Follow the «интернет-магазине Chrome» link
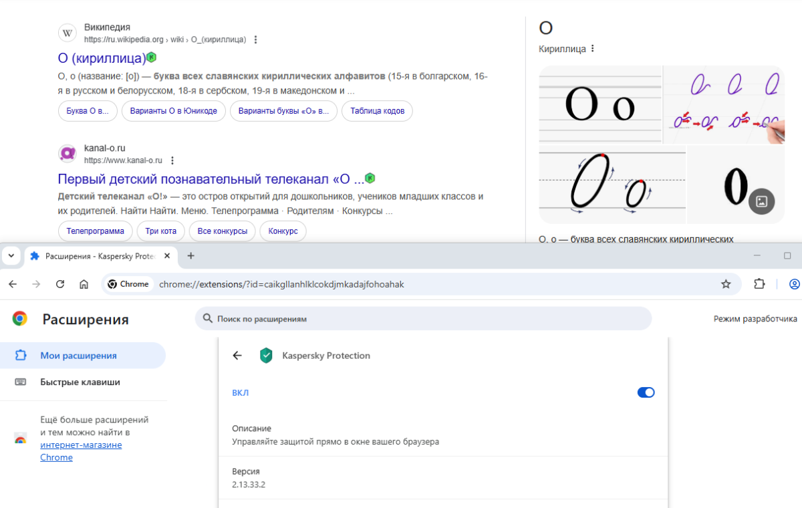802x508 pixels. click(x=81, y=451)
